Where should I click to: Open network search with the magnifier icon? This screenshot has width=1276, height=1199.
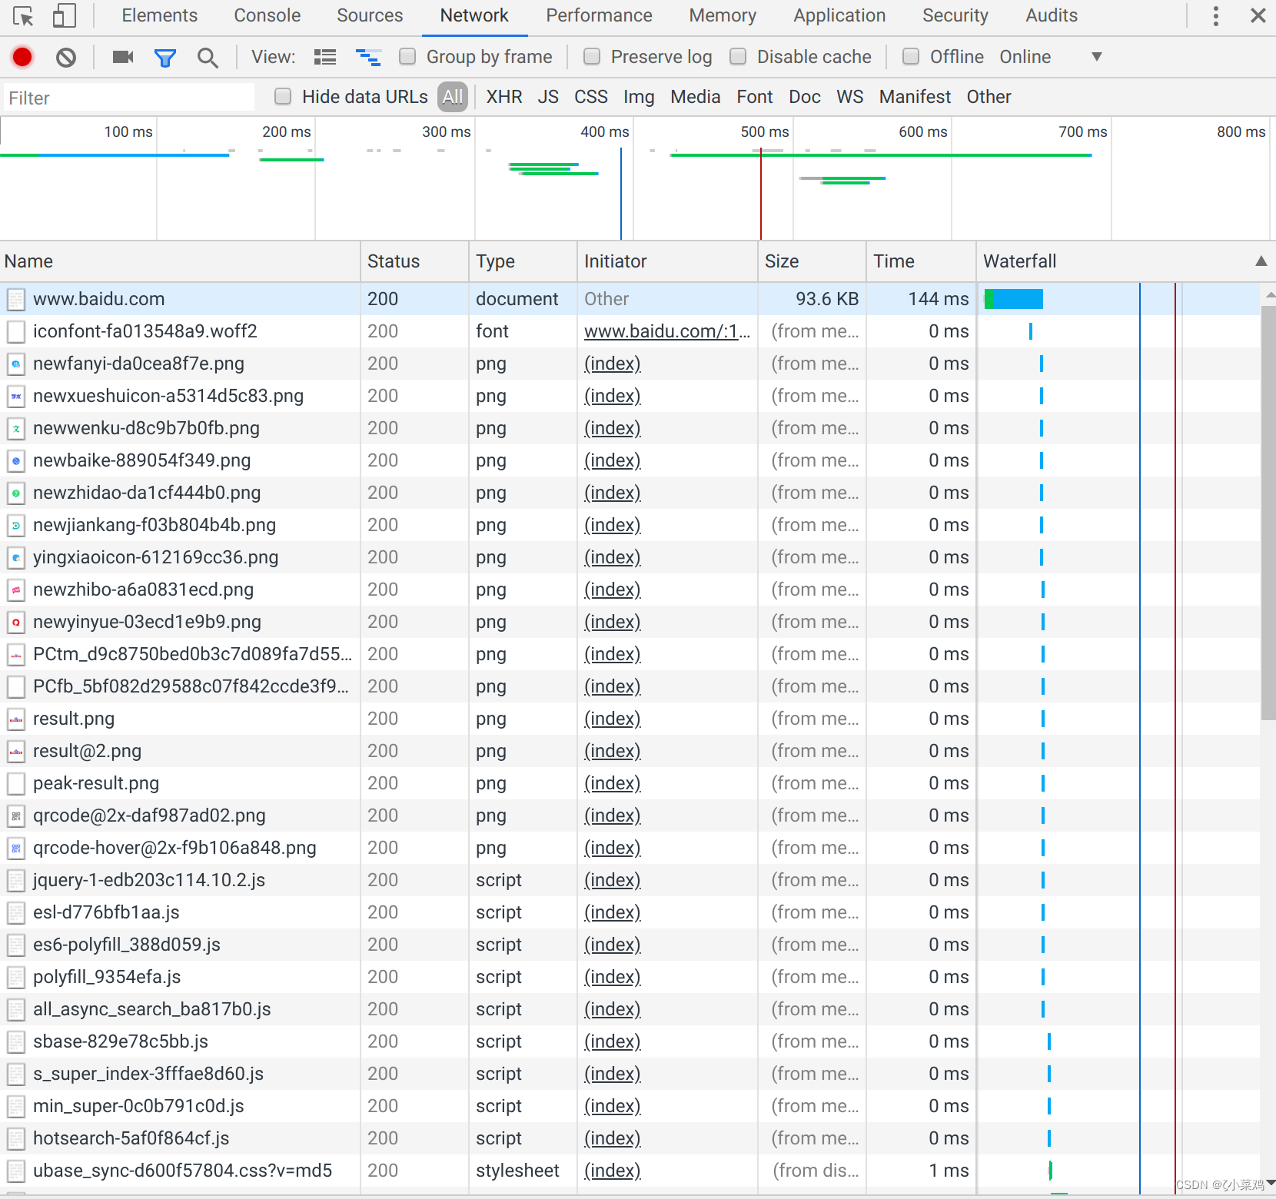(207, 57)
